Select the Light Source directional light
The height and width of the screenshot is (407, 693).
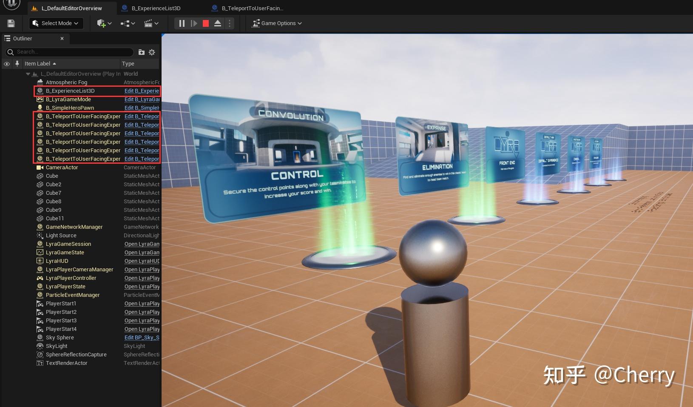coord(61,236)
